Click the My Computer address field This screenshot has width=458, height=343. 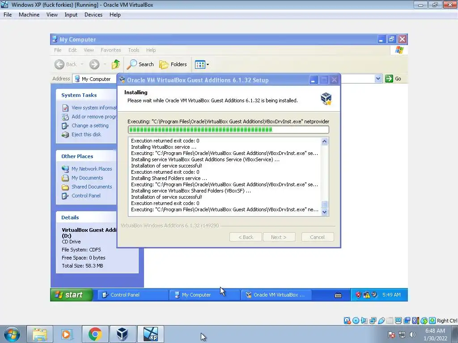[x=95, y=79]
